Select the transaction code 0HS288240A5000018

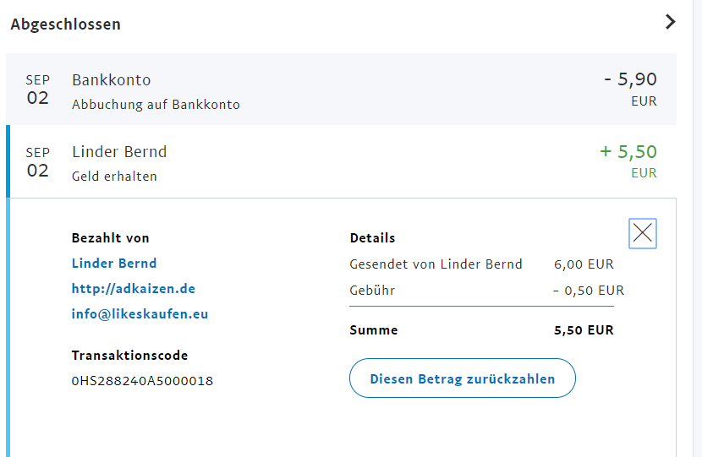[142, 381]
